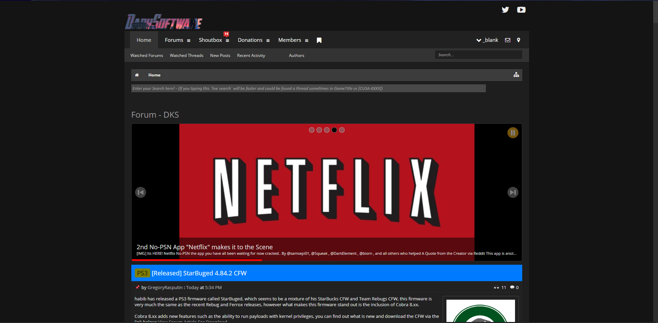Select the fifth slide indicator dot
This screenshot has height=323, width=658.
pos(342,130)
